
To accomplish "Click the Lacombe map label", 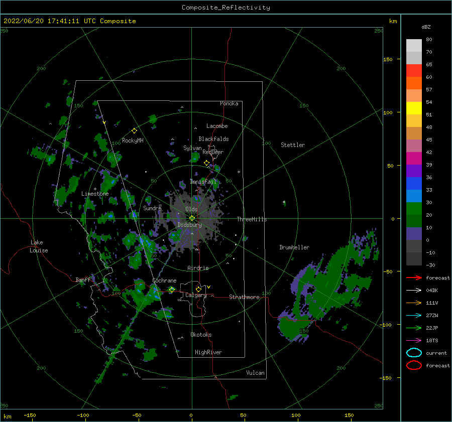I will pyautogui.click(x=217, y=126).
